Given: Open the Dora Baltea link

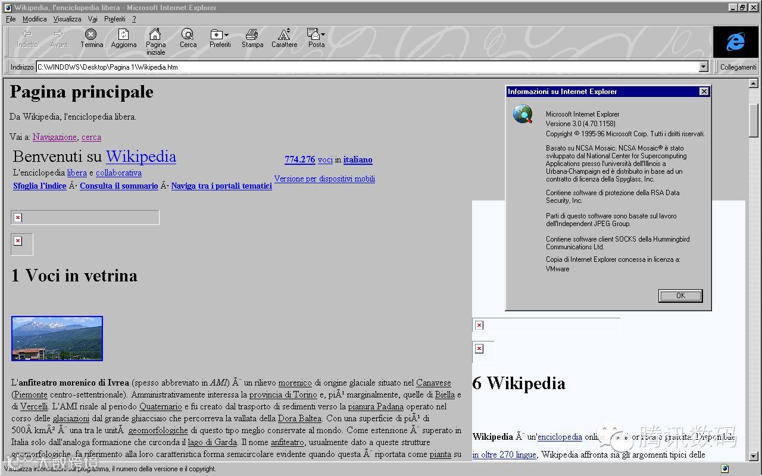Looking at the screenshot, I should click(299, 418).
